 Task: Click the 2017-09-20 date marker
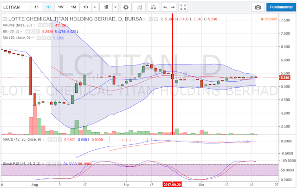pos(172,185)
